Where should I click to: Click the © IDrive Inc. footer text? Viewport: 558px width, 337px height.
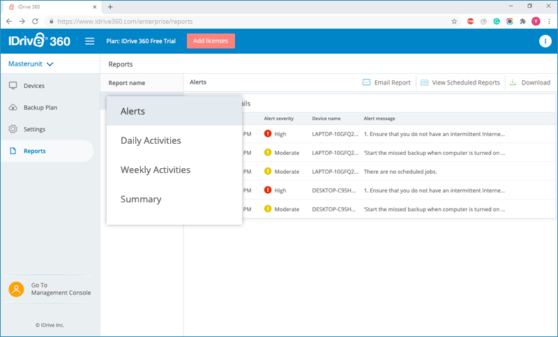(50, 325)
